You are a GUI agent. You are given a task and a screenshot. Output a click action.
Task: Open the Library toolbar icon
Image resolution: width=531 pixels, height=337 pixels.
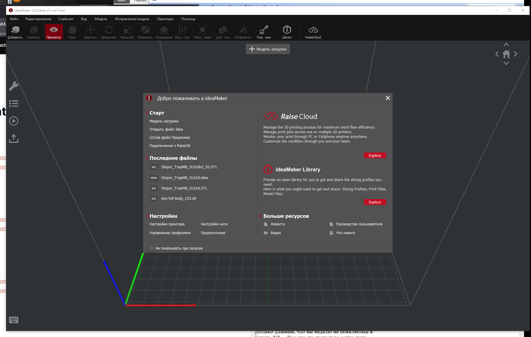[287, 32]
